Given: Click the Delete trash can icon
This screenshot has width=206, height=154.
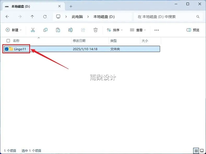Looking at the screenshot, I should click(96, 30).
